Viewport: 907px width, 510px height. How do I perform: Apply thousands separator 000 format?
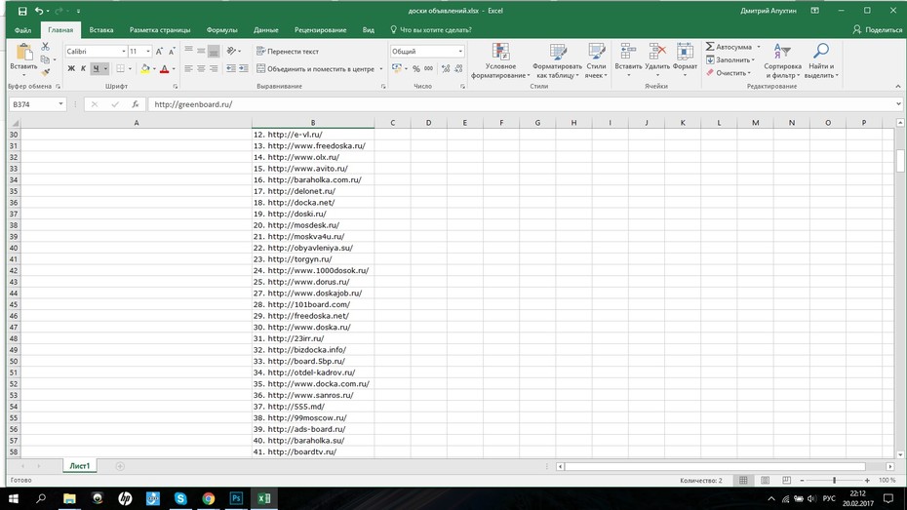pyautogui.click(x=428, y=69)
